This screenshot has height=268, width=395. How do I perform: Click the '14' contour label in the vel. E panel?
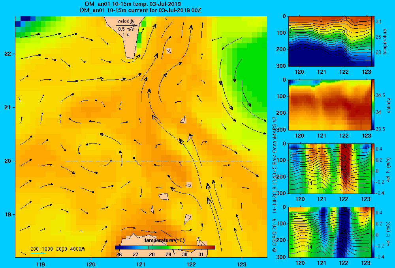310,247
